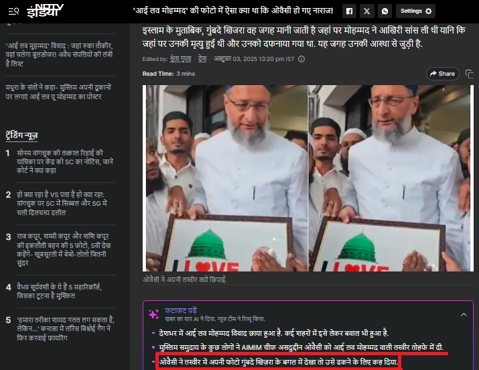Share article on X icon
The image size is (479, 370).
point(367,11)
